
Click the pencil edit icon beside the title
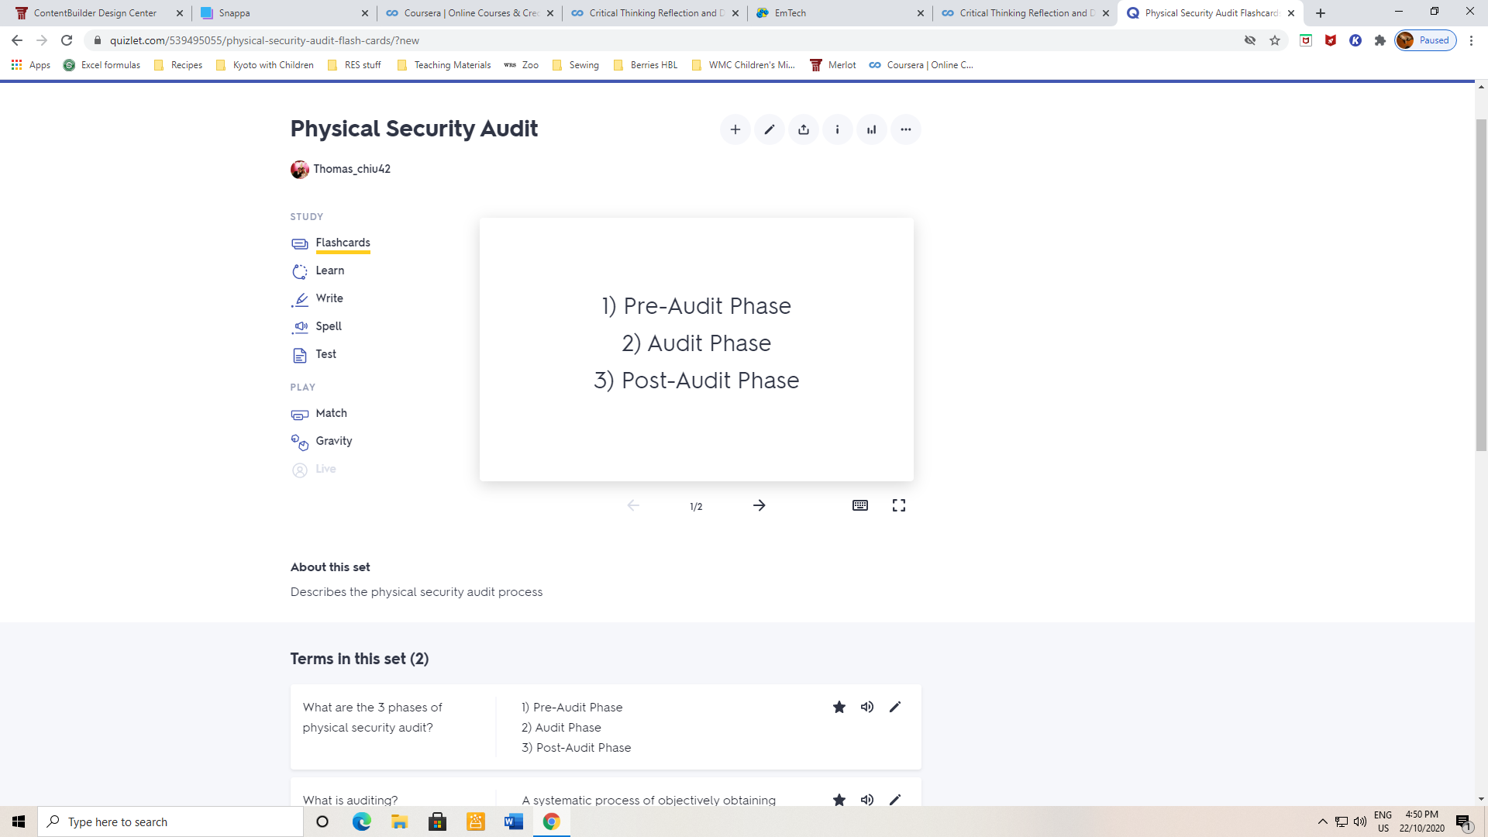click(x=769, y=129)
